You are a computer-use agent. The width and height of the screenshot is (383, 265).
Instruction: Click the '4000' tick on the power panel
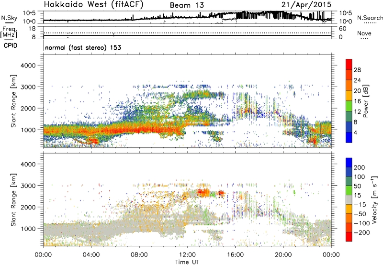(x=28, y=66)
